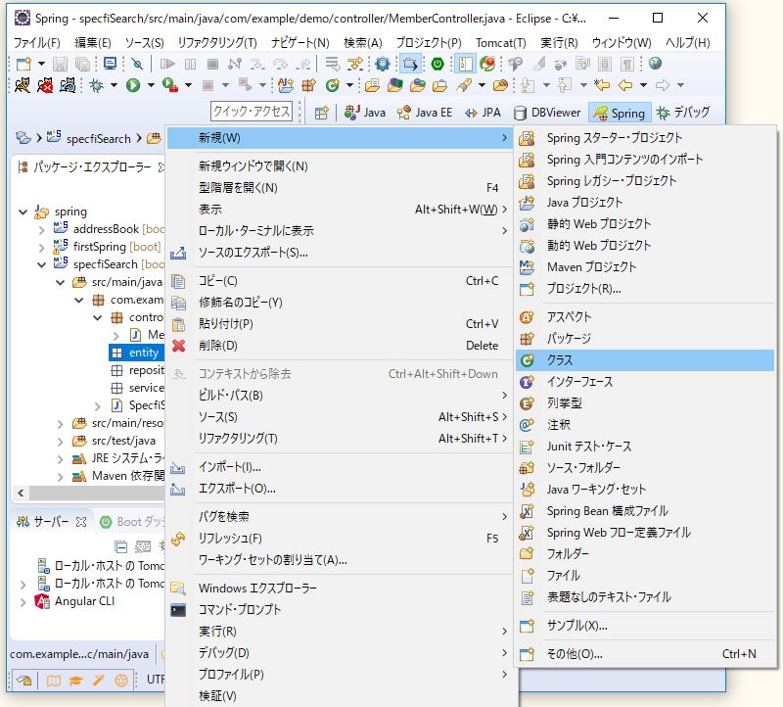The height and width of the screenshot is (707, 783).
Task: Click the 列挙型 enum icon
Action: point(527,403)
